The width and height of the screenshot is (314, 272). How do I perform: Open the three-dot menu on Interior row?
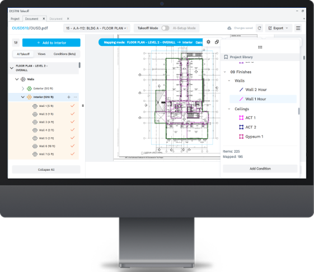click(76, 97)
